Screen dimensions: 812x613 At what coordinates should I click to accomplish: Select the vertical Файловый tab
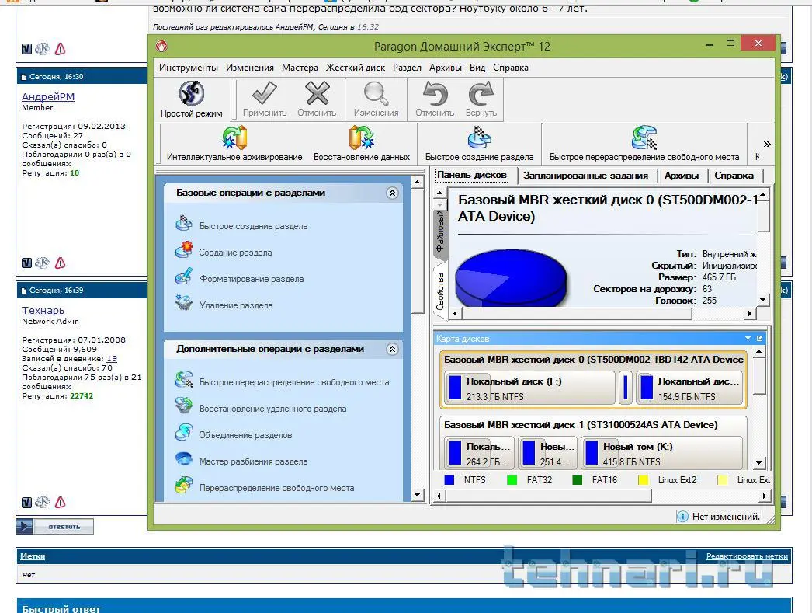[439, 232]
